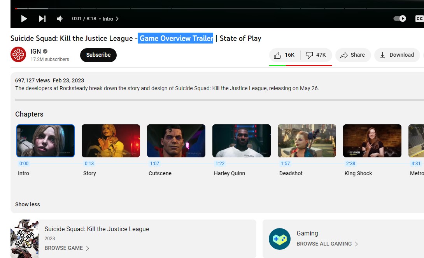Dislike the video (47K)
Image resolution: width=424 pixels, height=258 pixels.
[316, 55]
